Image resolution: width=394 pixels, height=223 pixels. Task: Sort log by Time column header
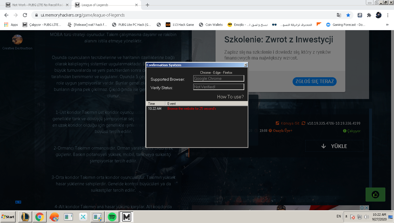(x=156, y=103)
